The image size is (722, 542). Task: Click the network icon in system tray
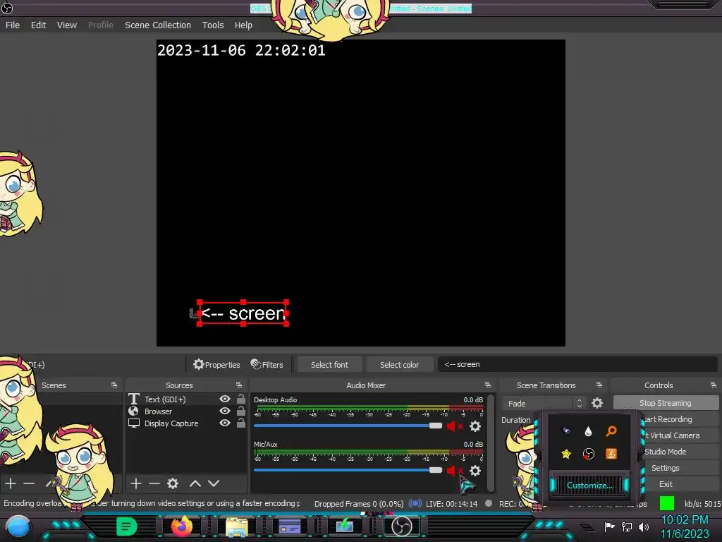[x=626, y=526]
